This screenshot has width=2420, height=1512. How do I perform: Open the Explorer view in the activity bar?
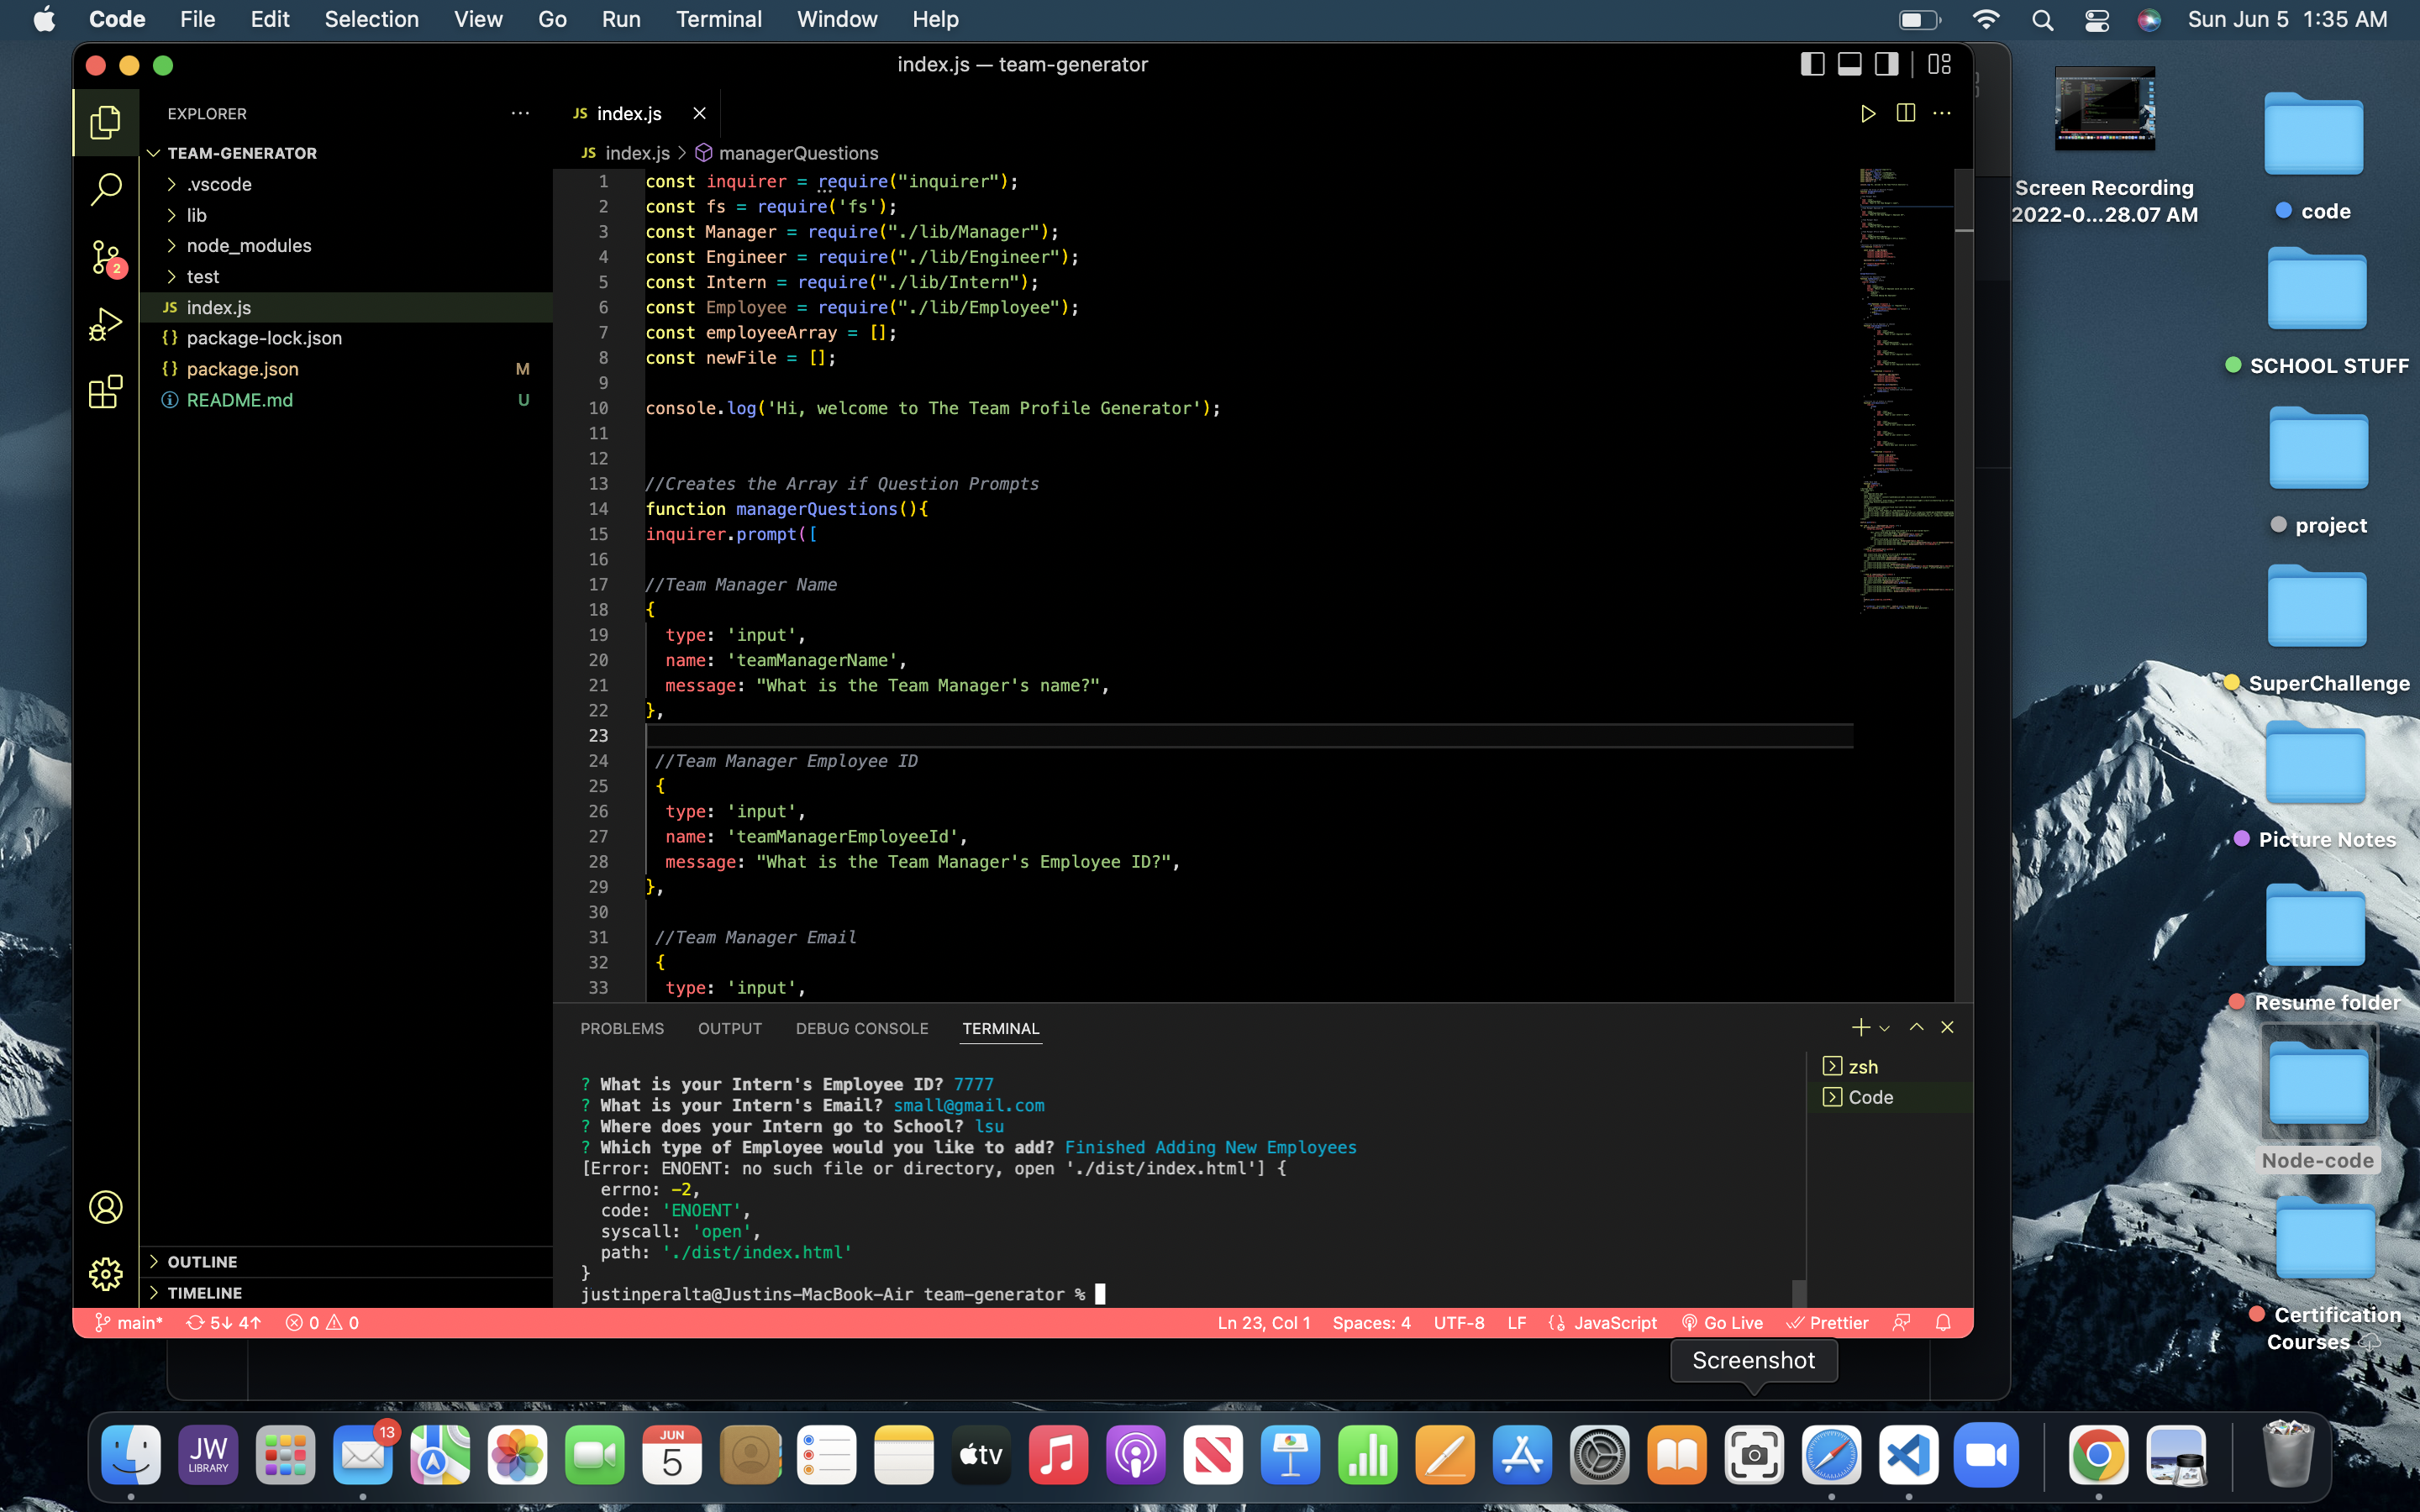tap(105, 122)
